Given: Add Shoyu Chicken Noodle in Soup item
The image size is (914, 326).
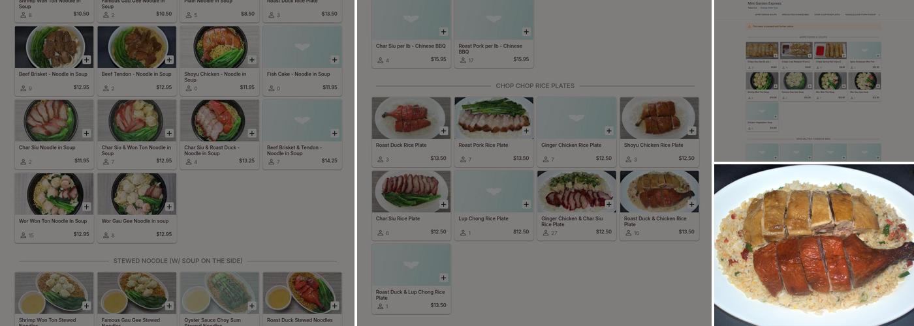Looking at the screenshot, I should [x=252, y=60].
